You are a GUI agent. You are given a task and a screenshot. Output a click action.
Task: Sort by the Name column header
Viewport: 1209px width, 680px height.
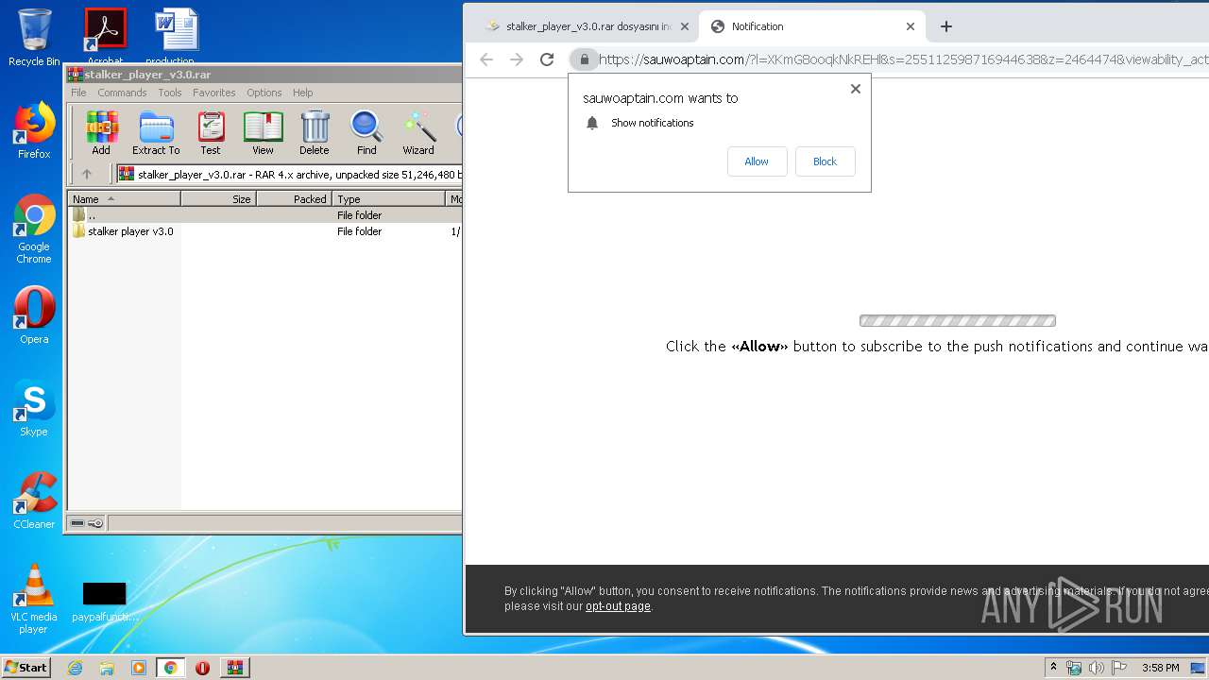click(124, 199)
